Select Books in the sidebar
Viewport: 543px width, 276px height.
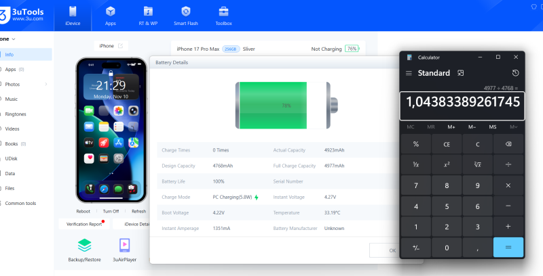click(x=12, y=144)
